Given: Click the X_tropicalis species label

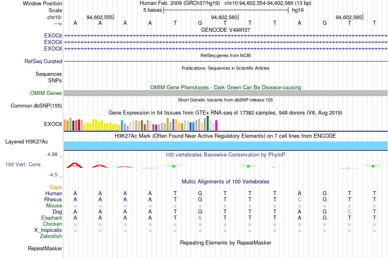Looking at the screenshot, I should (48, 230).
